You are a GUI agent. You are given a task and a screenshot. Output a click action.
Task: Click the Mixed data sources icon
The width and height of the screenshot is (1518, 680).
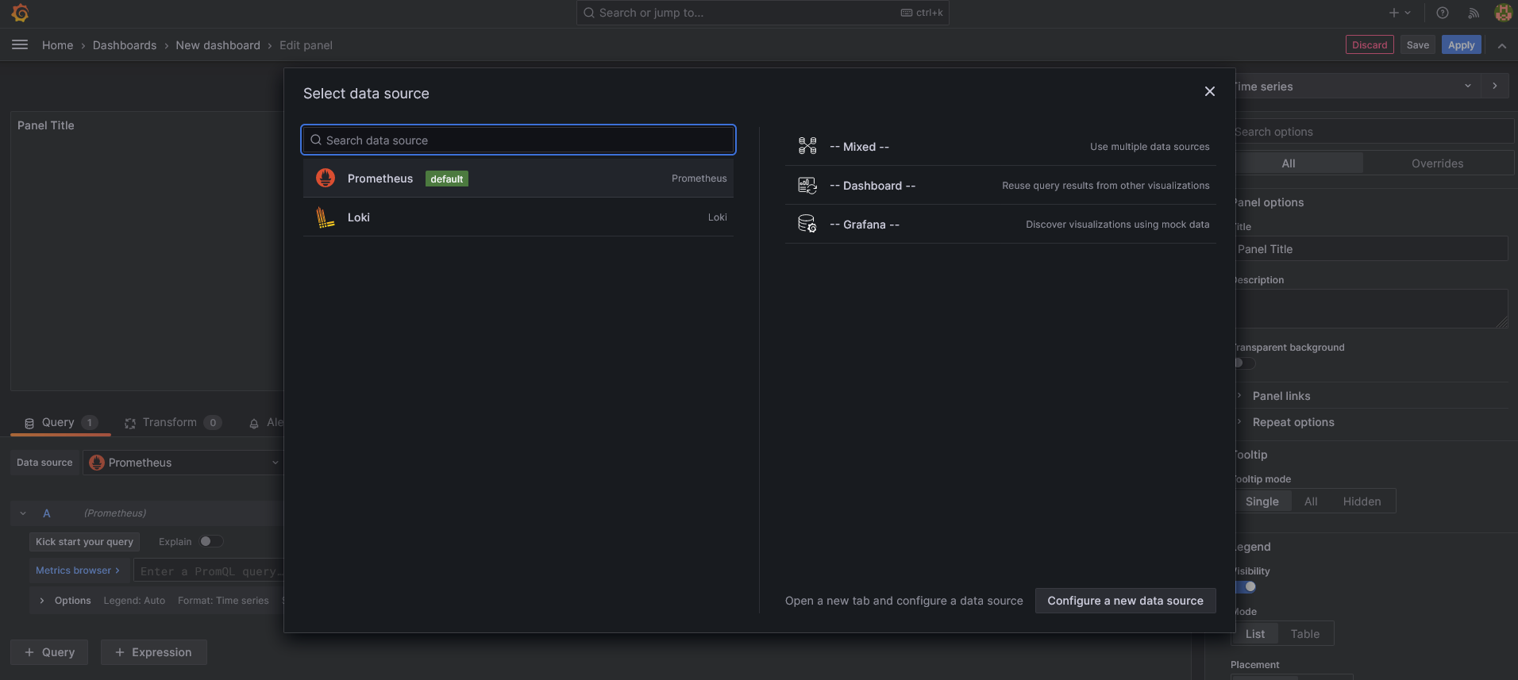807,146
